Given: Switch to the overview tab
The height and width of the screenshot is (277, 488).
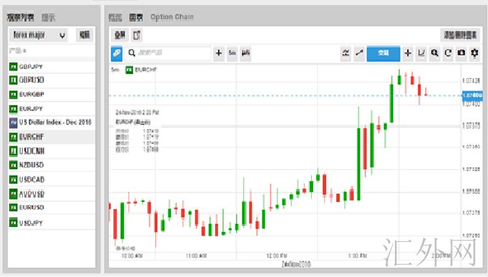Looking at the screenshot, I should tap(115, 17).
